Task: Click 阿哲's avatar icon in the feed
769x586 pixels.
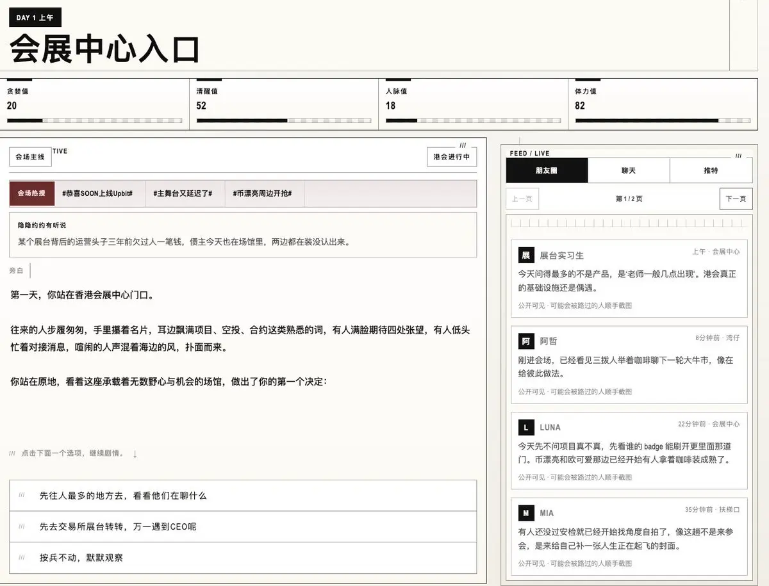Action: tap(525, 341)
